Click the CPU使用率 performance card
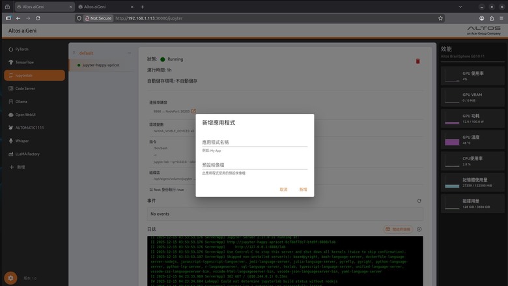The image size is (508, 286). click(472, 161)
